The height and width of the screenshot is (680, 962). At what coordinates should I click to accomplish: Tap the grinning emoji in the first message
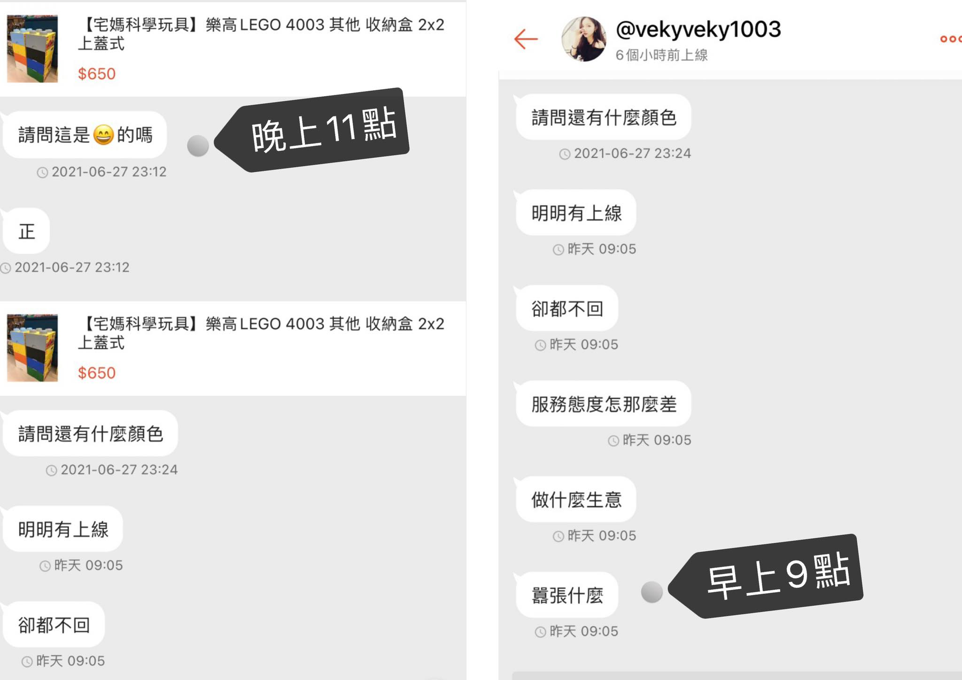point(103,135)
